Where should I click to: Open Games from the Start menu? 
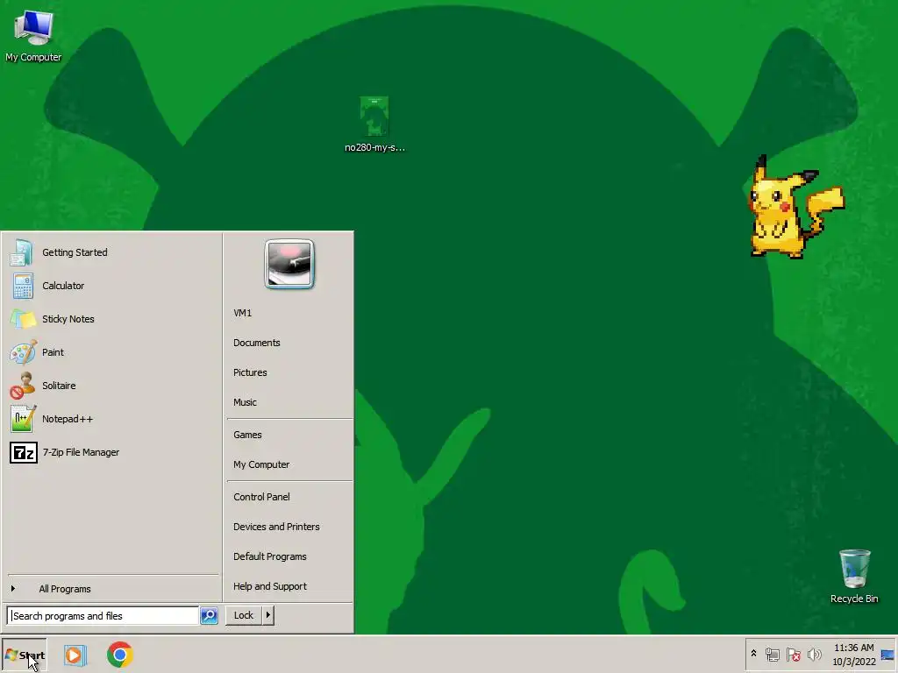(x=247, y=435)
